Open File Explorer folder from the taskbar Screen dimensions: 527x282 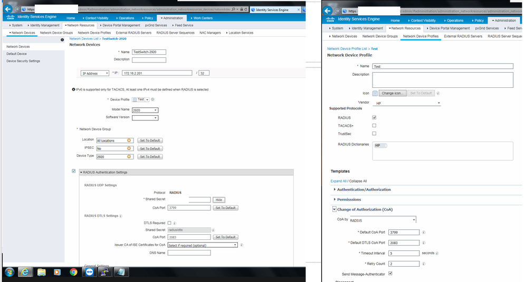click(41, 272)
